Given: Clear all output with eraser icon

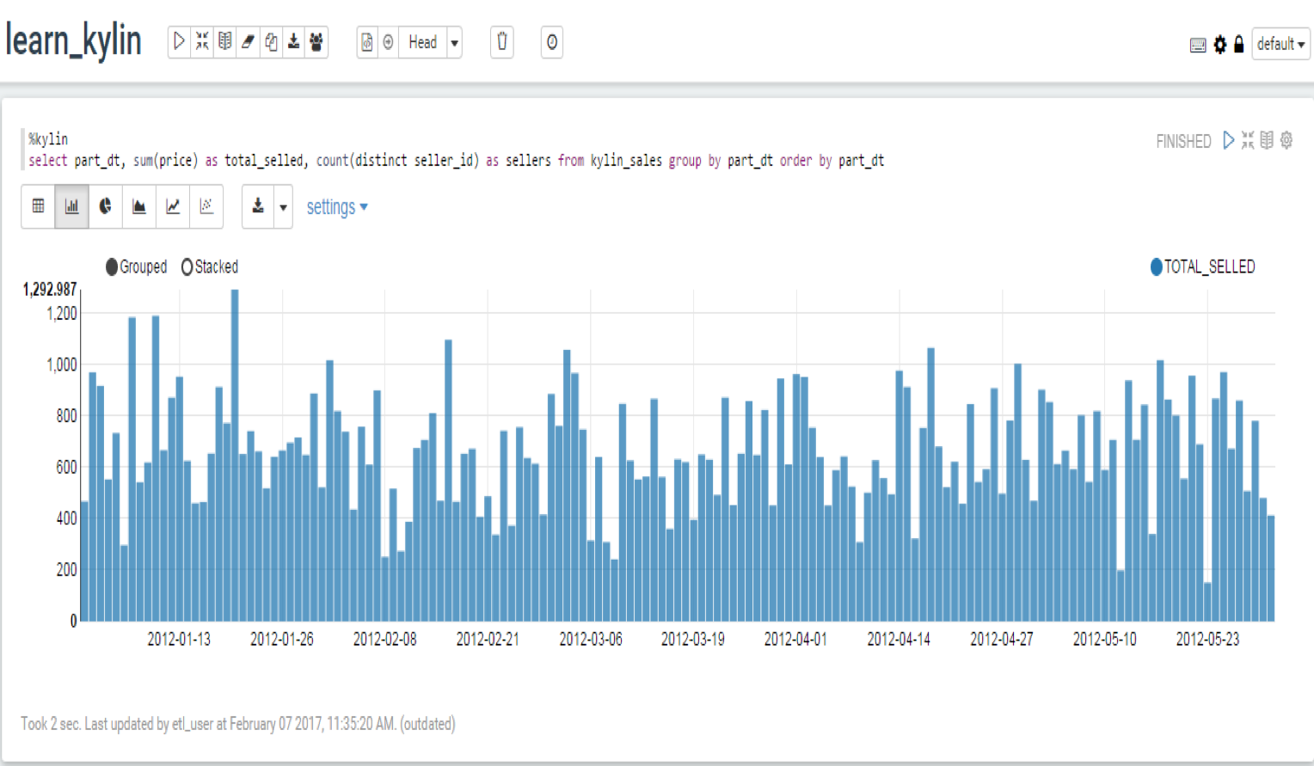Looking at the screenshot, I should coord(248,42).
